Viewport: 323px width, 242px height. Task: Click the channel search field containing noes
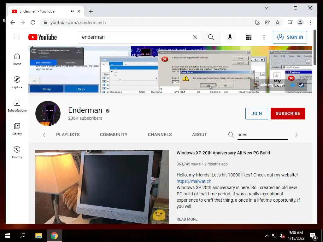tap(262, 135)
